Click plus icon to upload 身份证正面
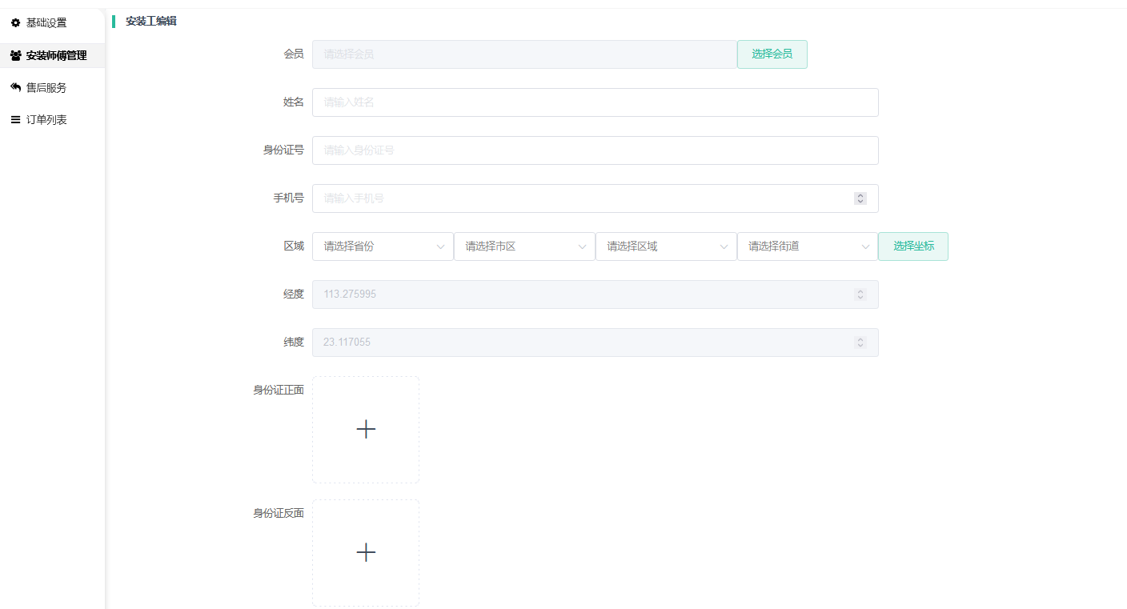The height and width of the screenshot is (609, 1127). click(366, 430)
